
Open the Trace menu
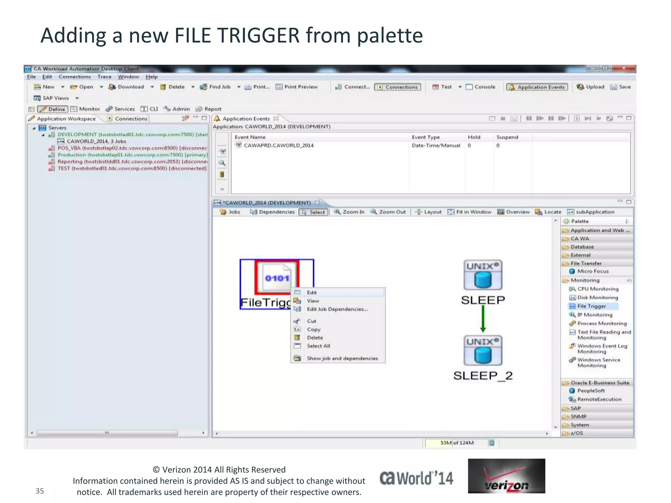(x=104, y=77)
